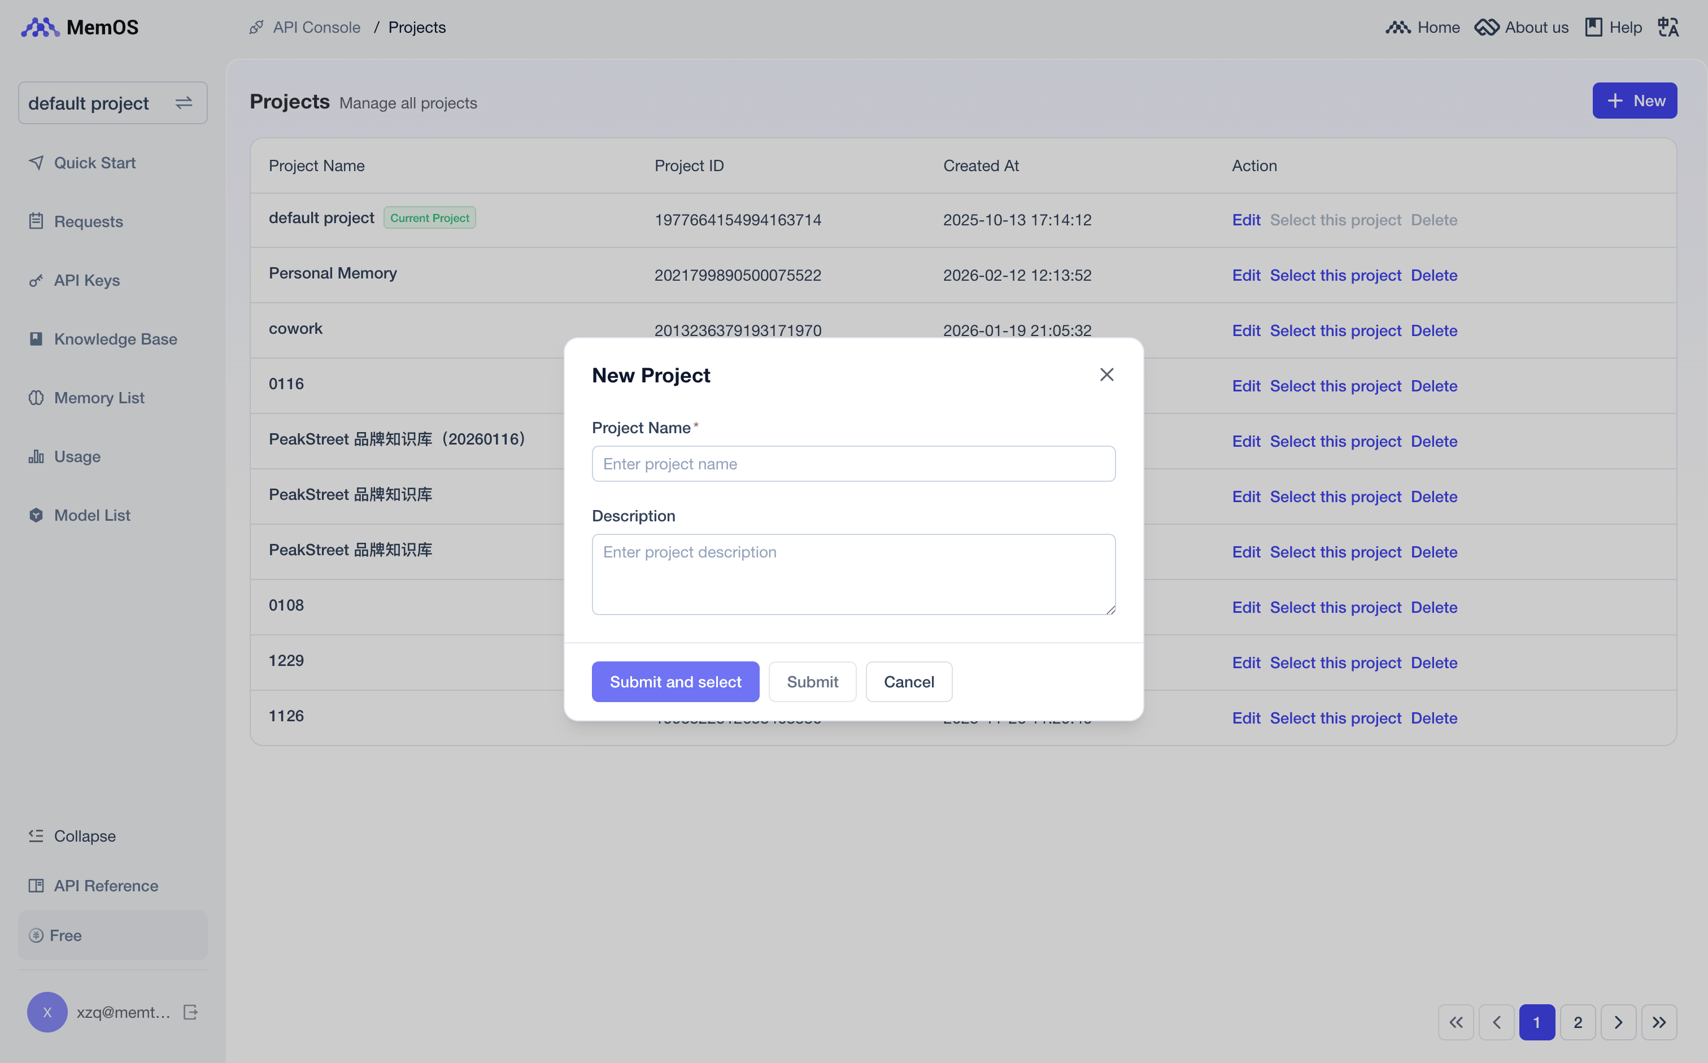Click the Current Project badge

429,218
